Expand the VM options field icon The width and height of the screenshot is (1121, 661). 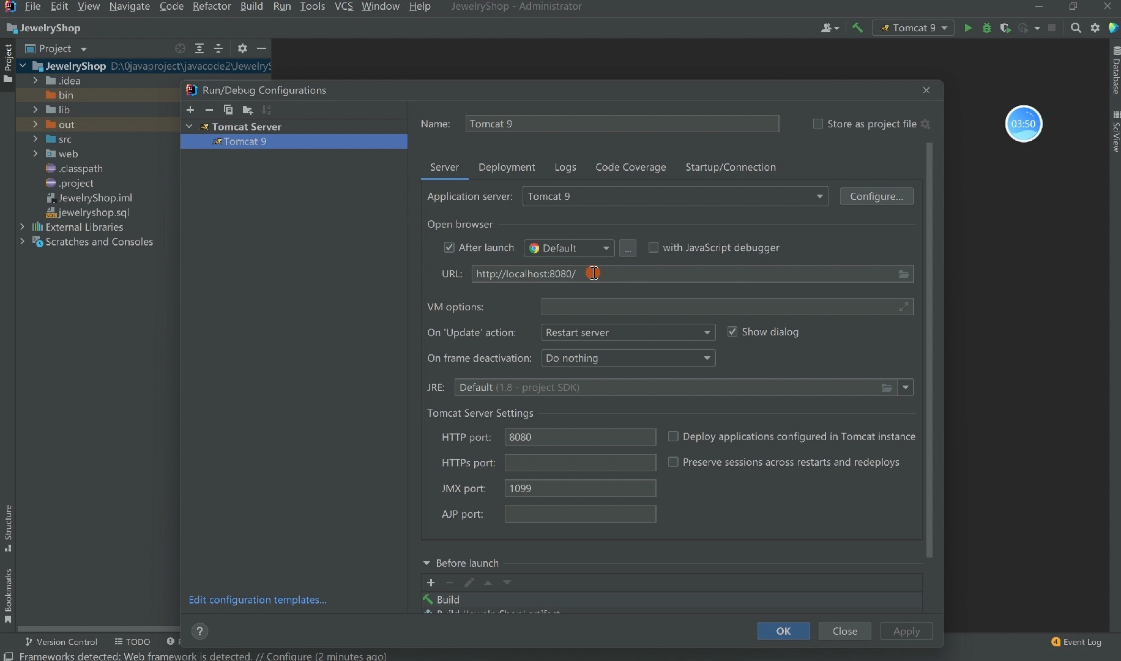pyautogui.click(x=903, y=307)
